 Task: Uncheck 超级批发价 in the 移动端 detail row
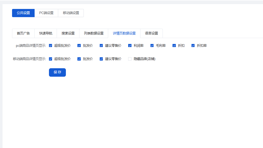(x=50, y=59)
